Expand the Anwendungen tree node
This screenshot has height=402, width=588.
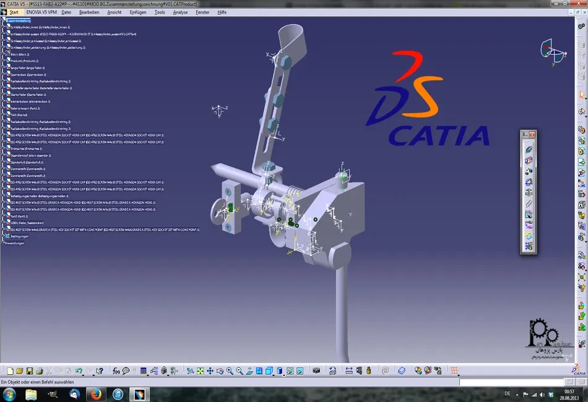(3, 243)
